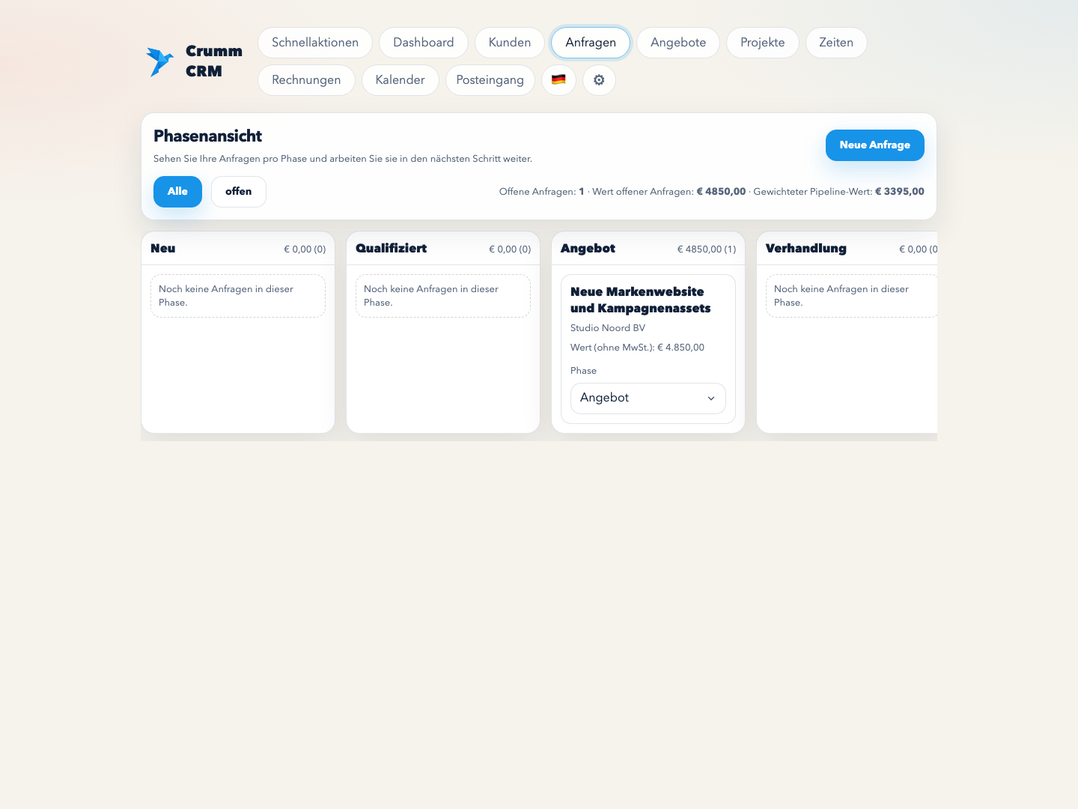Select the Alle filter pill
This screenshot has height=809, width=1078.
[177, 192]
